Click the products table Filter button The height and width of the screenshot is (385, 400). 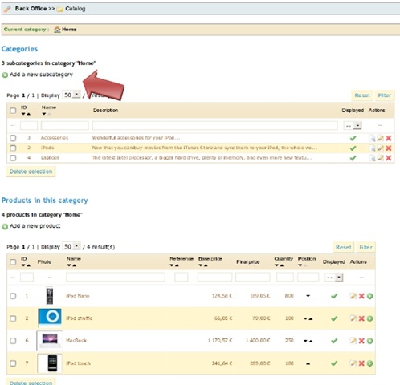tap(365, 247)
